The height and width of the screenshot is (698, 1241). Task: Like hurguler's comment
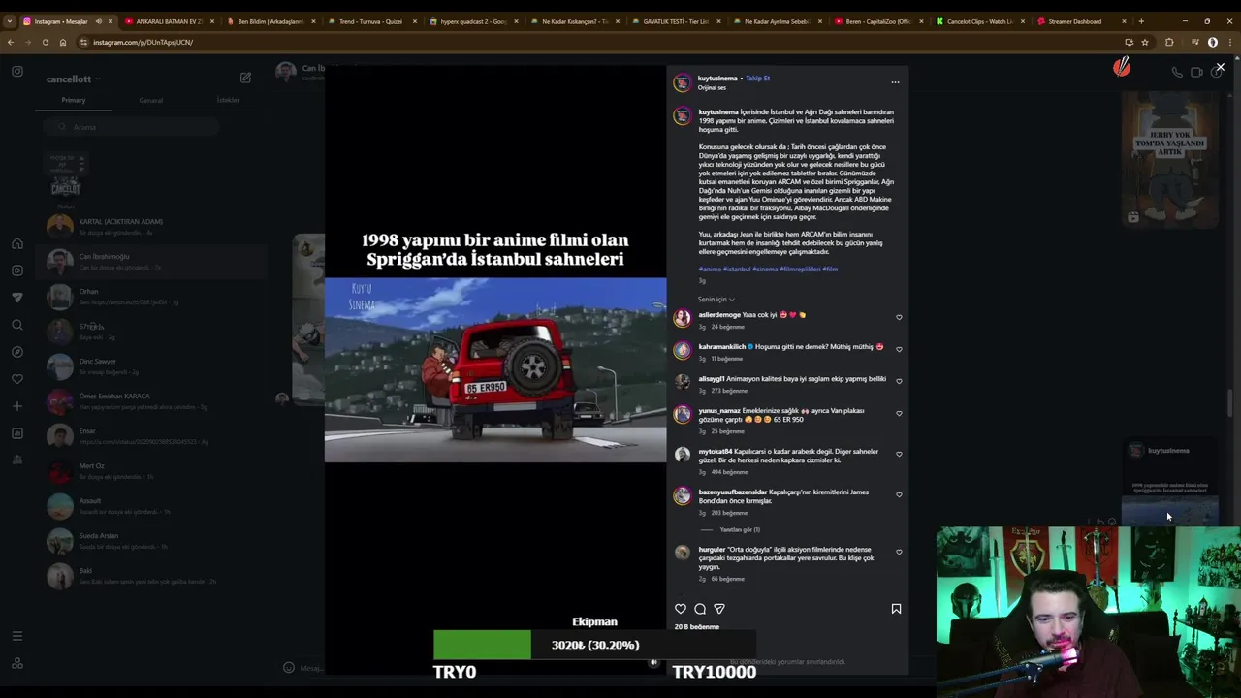pos(899,552)
